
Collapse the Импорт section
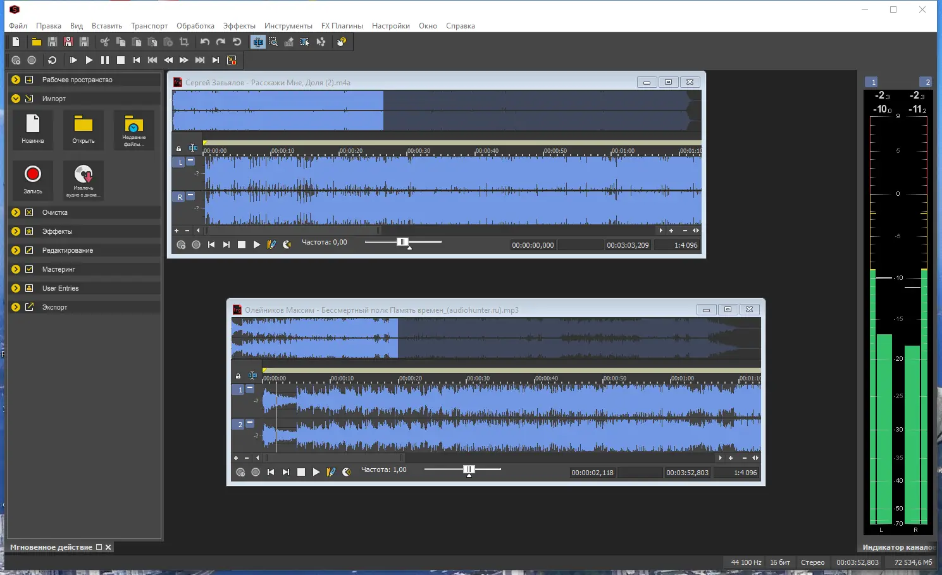click(x=16, y=99)
